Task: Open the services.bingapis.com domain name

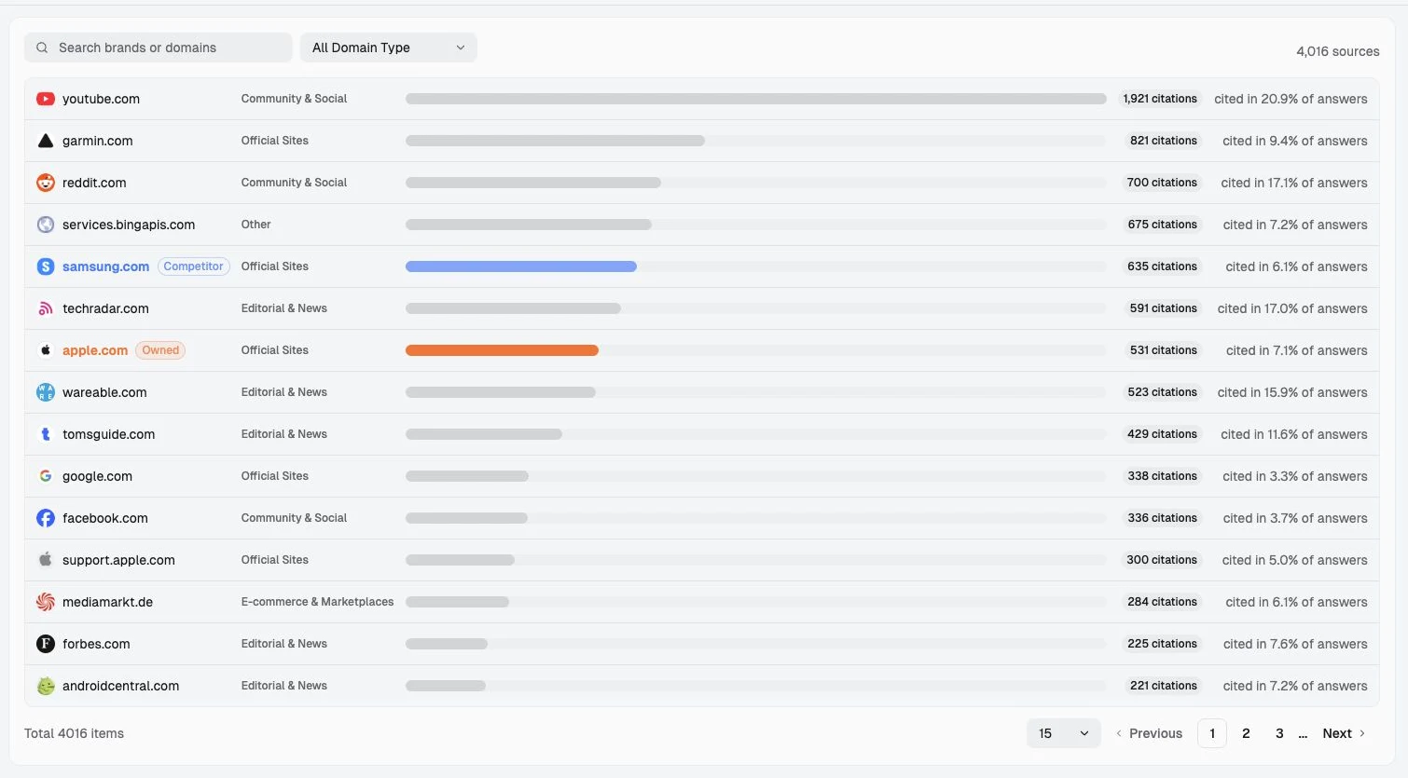Action: [129, 225]
